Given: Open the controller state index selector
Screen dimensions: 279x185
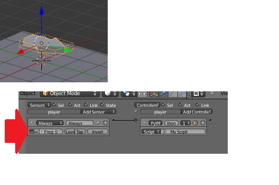Looking at the screenshot, I should [x=186, y=123].
